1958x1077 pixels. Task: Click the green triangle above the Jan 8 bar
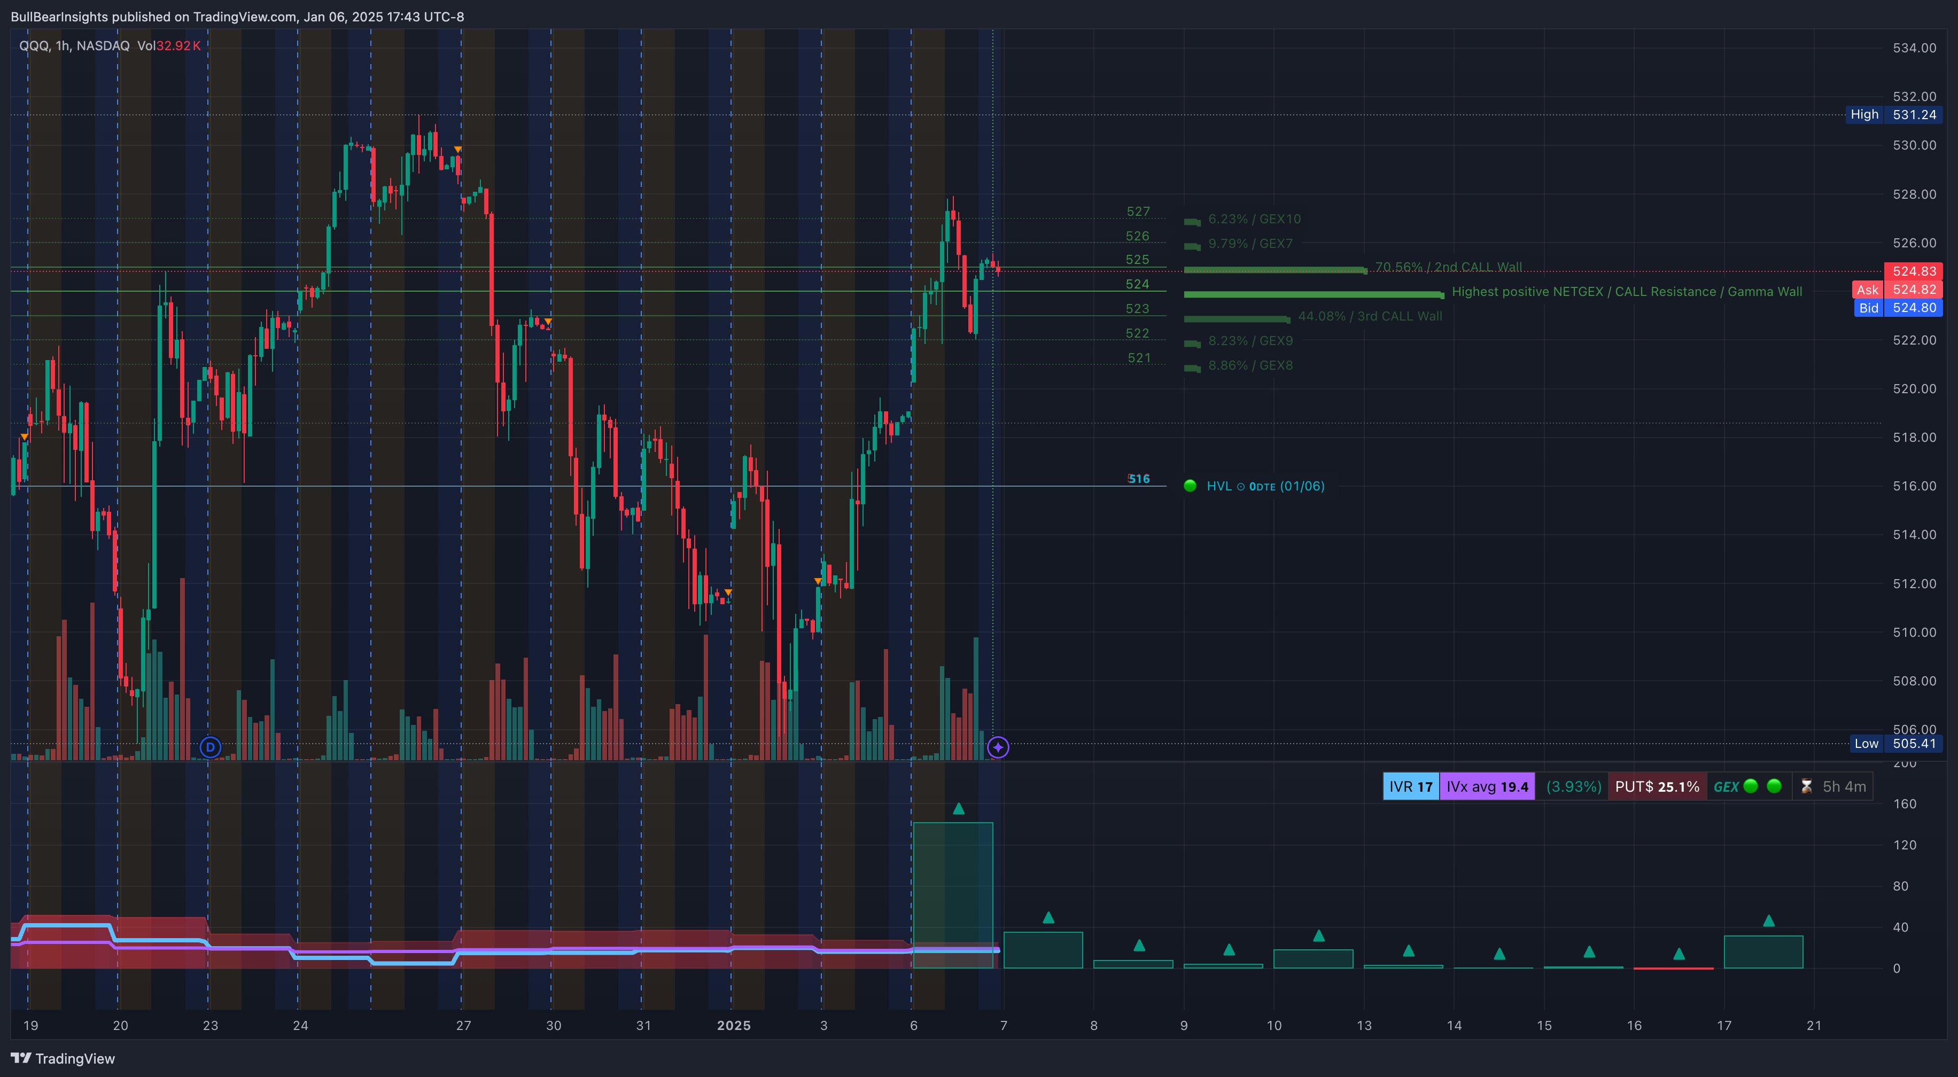pyautogui.click(x=1139, y=946)
